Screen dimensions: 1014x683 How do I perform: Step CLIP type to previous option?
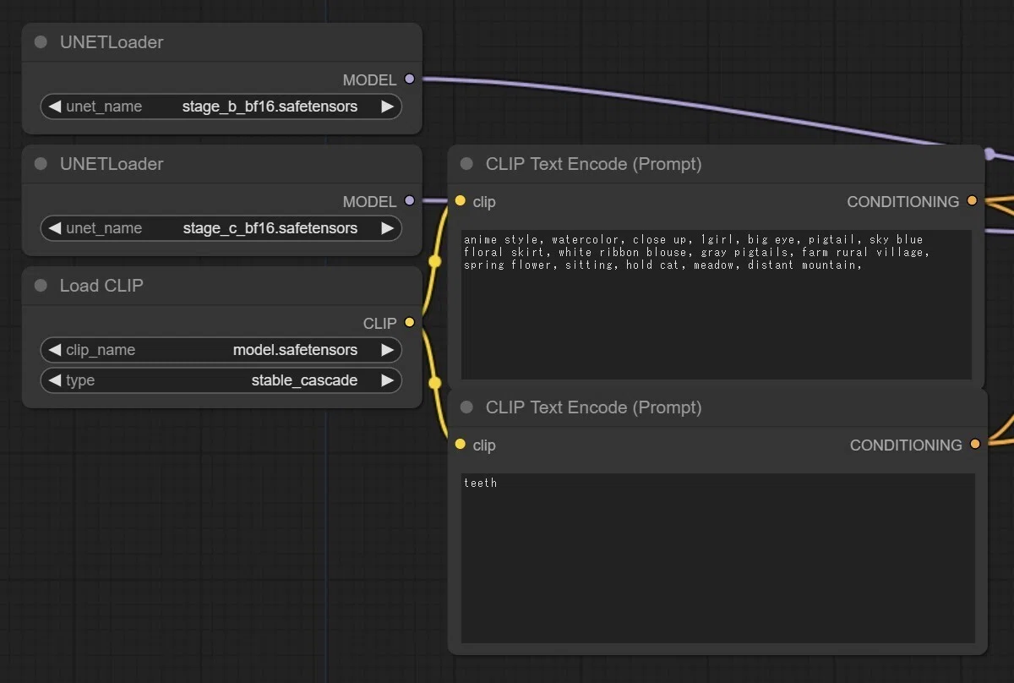[x=55, y=380]
